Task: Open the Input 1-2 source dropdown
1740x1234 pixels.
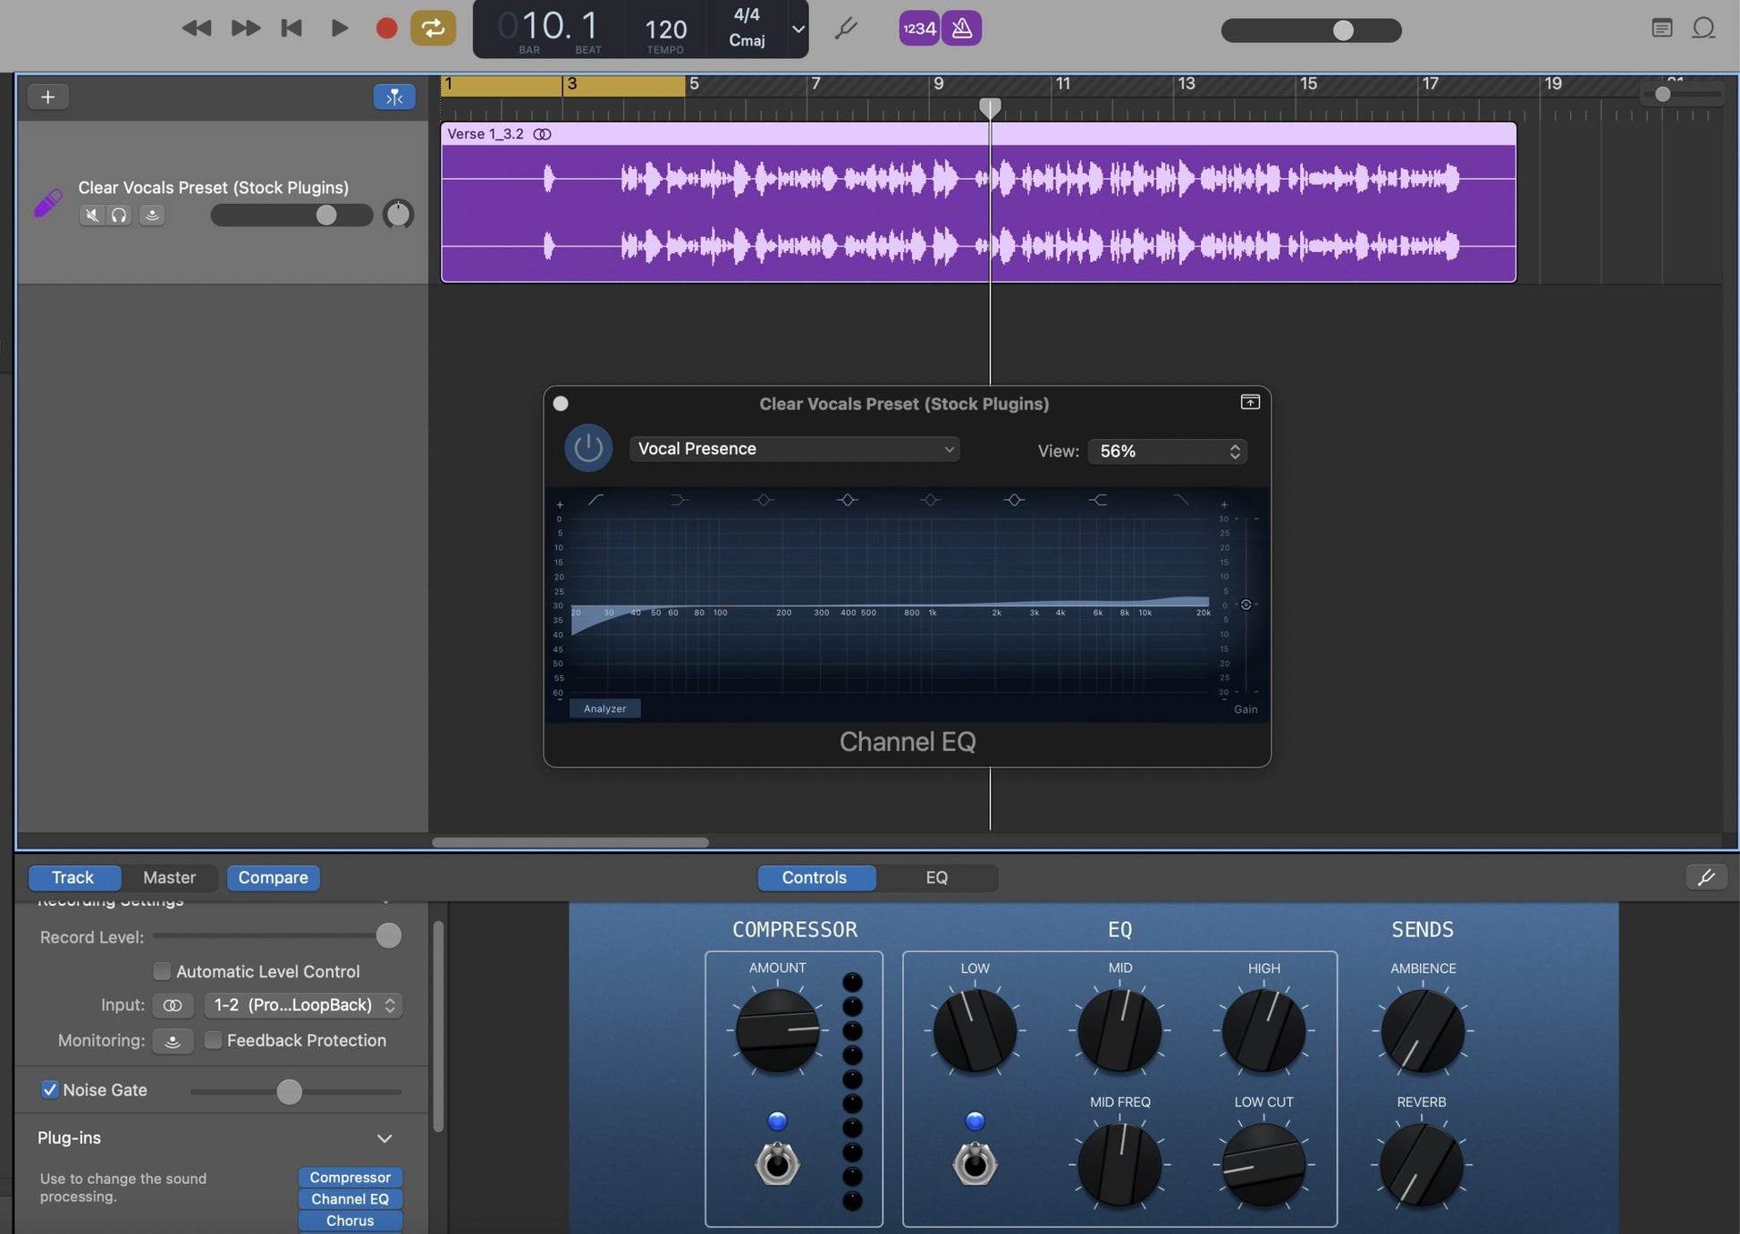Action: pos(303,1005)
